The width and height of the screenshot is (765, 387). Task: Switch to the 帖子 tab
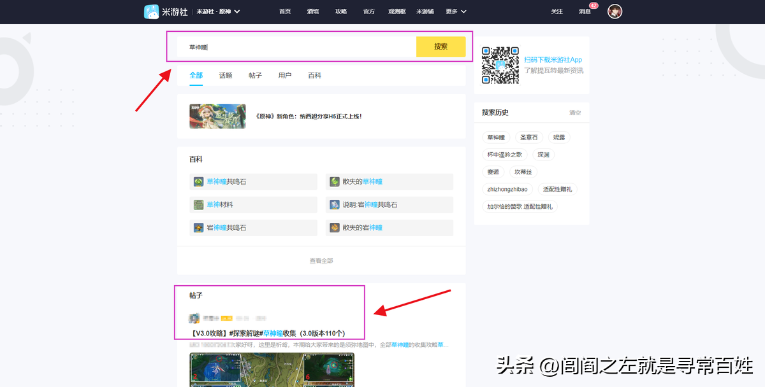[255, 76]
